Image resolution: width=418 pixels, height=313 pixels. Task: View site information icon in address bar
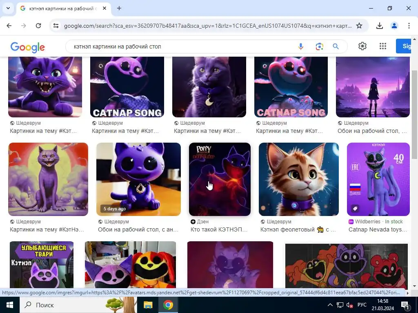click(x=56, y=26)
